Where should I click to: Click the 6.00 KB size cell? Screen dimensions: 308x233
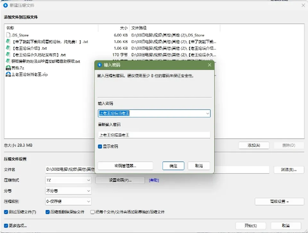121,35
